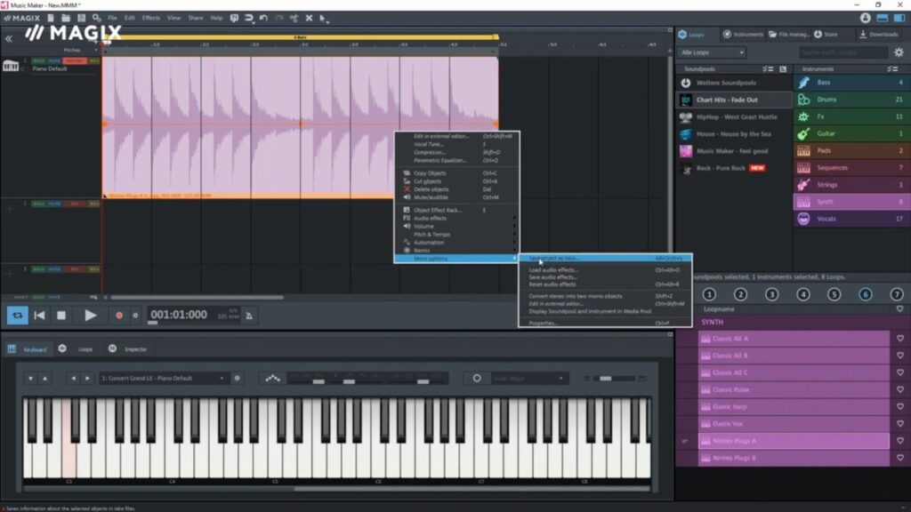Select pitch number 1 circle
Viewport: 911px width, 512px height.
709,294
